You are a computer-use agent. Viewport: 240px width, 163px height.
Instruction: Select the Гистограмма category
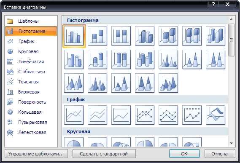[31, 31]
